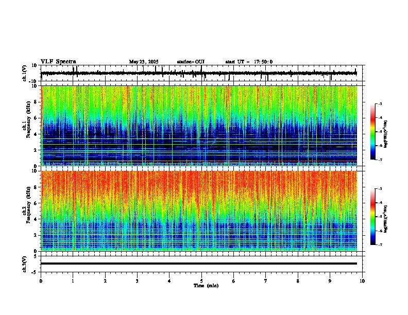Click the ch.3(V) axis label
The width and height of the screenshot is (408, 315).
tap(25, 264)
